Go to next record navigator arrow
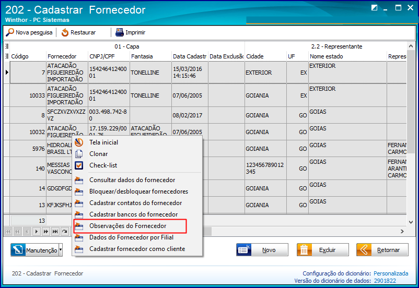Image resolution: width=419 pixels, height=288 pixels. (x=37, y=232)
